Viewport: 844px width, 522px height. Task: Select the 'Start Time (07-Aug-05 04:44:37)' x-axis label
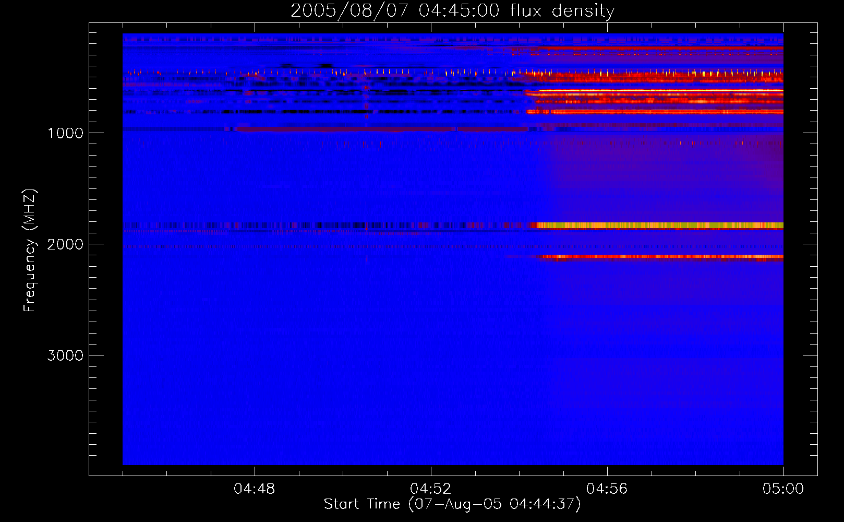coord(452,504)
